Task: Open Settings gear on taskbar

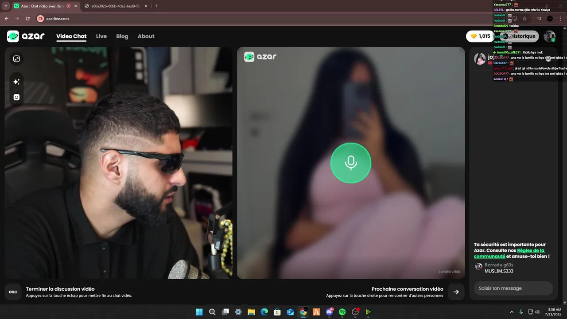Action: coord(238,312)
